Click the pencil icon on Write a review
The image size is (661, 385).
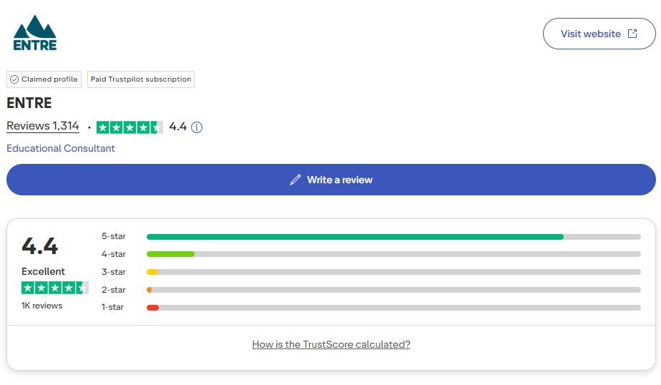(295, 180)
